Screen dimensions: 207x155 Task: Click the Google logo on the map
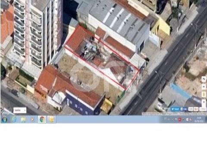5,112
